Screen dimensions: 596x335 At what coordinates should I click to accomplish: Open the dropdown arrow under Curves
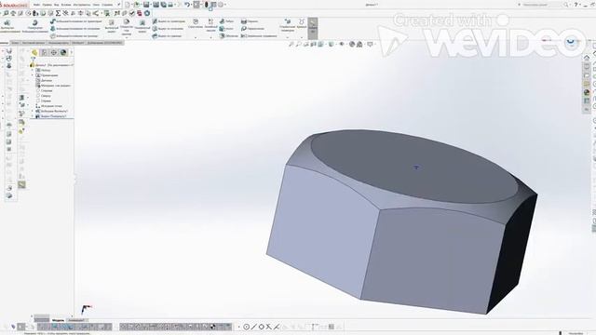pos(302,37)
